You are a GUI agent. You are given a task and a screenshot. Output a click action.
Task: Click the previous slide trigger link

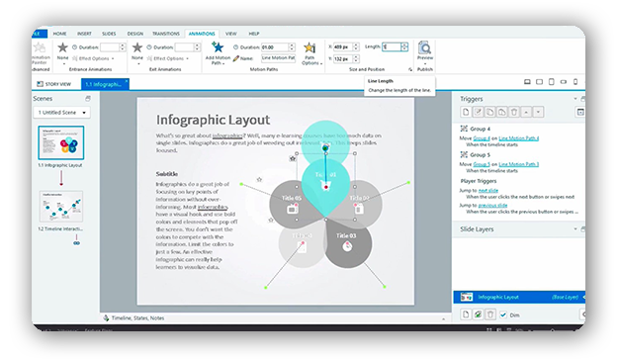(x=492, y=206)
